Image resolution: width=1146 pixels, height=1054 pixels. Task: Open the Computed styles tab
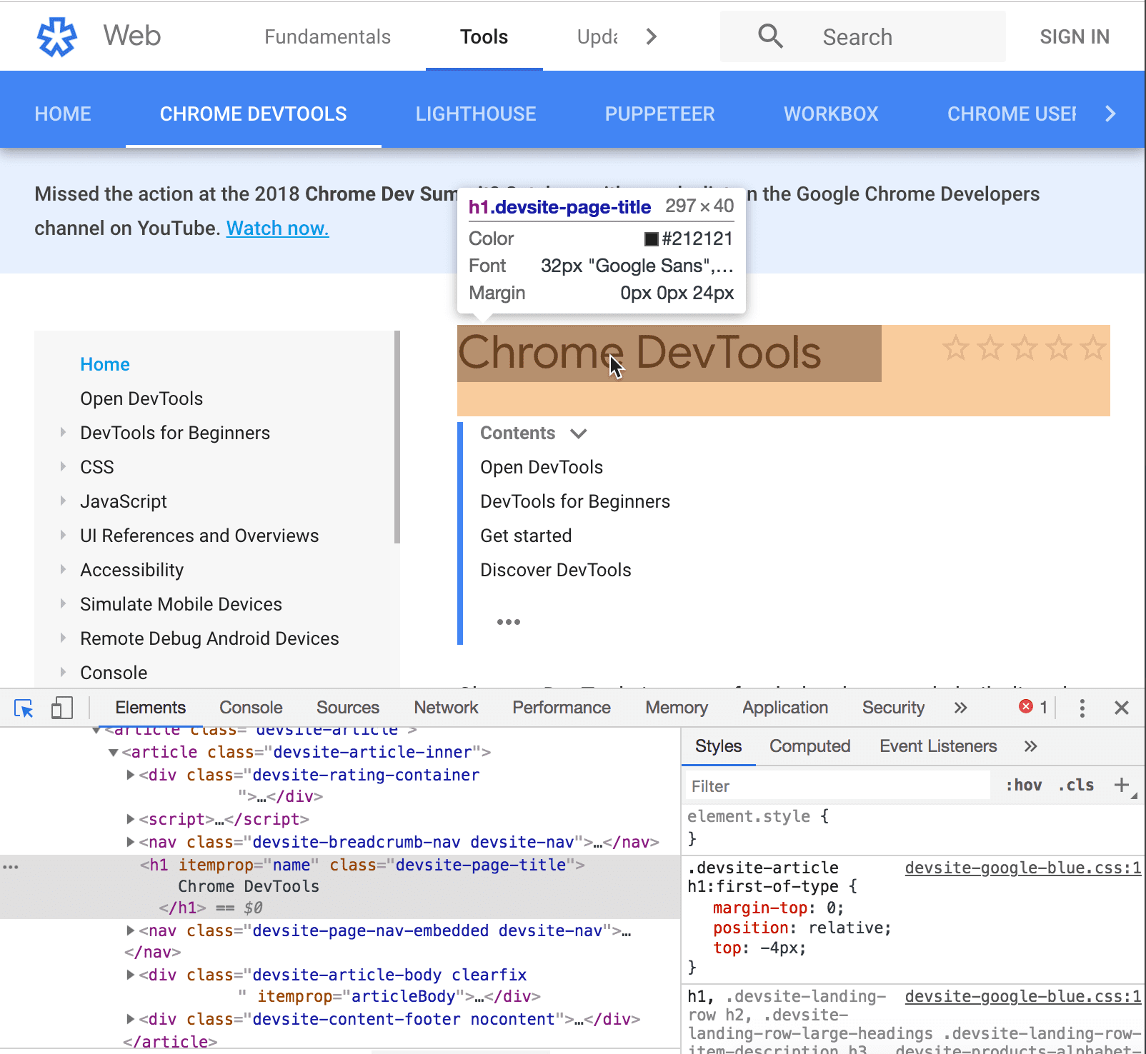tap(809, 746)
